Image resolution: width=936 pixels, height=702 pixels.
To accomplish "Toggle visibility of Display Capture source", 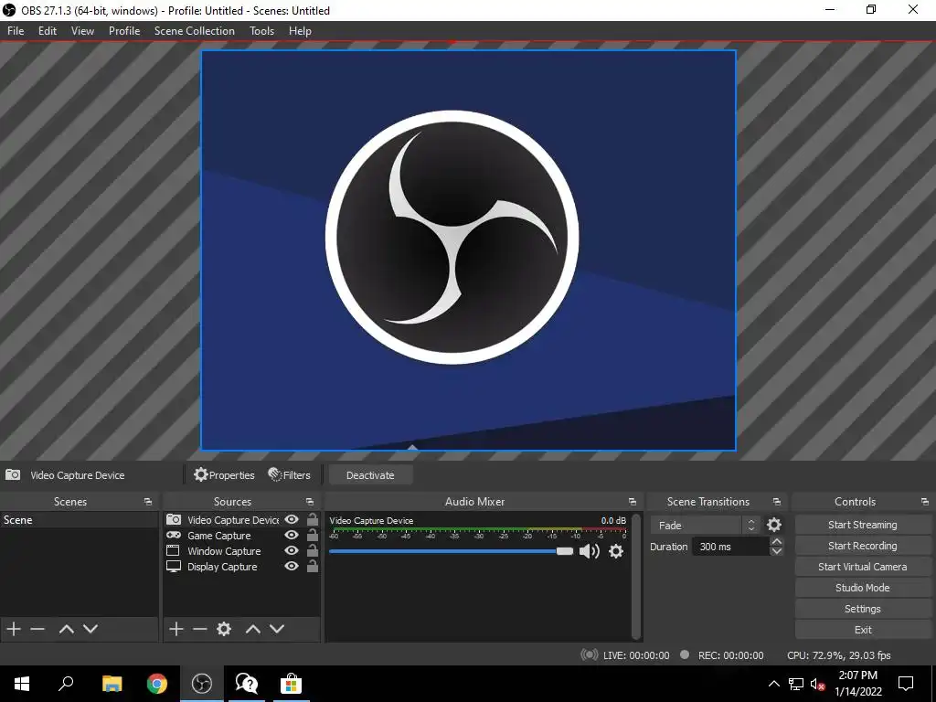I will 292,566.
